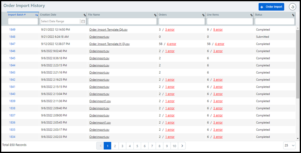
Task: Click Submitted status for batch 1848
Action: click(262, 37)
